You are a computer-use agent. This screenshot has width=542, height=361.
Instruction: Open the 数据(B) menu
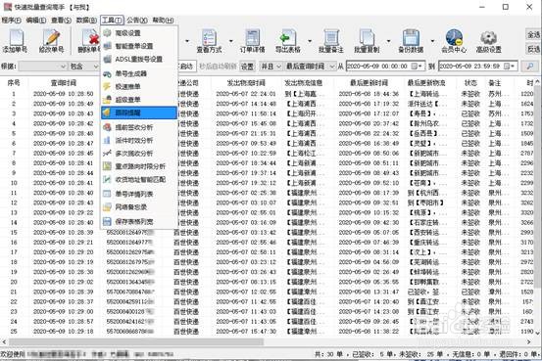tap(86, 21)
